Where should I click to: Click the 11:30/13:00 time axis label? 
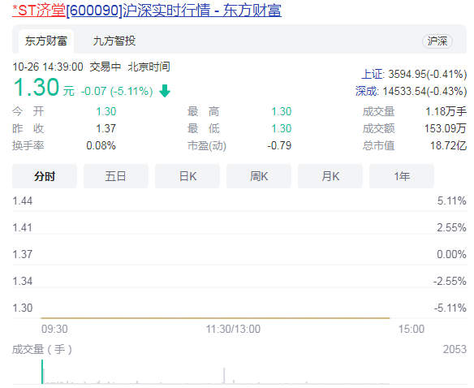pos(233,329)
